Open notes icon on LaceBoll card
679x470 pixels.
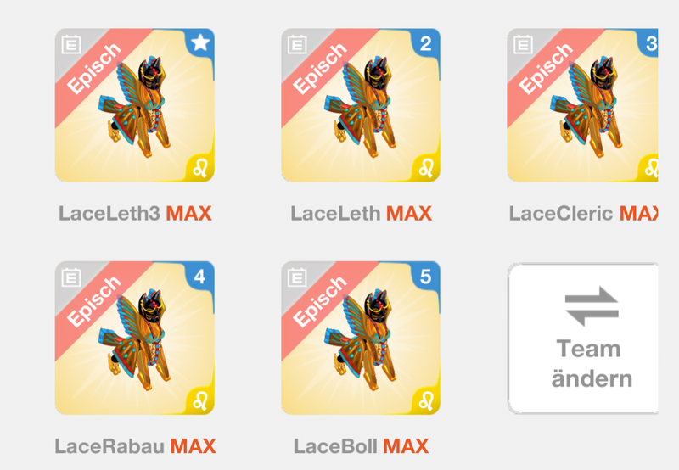pos(297,277)
